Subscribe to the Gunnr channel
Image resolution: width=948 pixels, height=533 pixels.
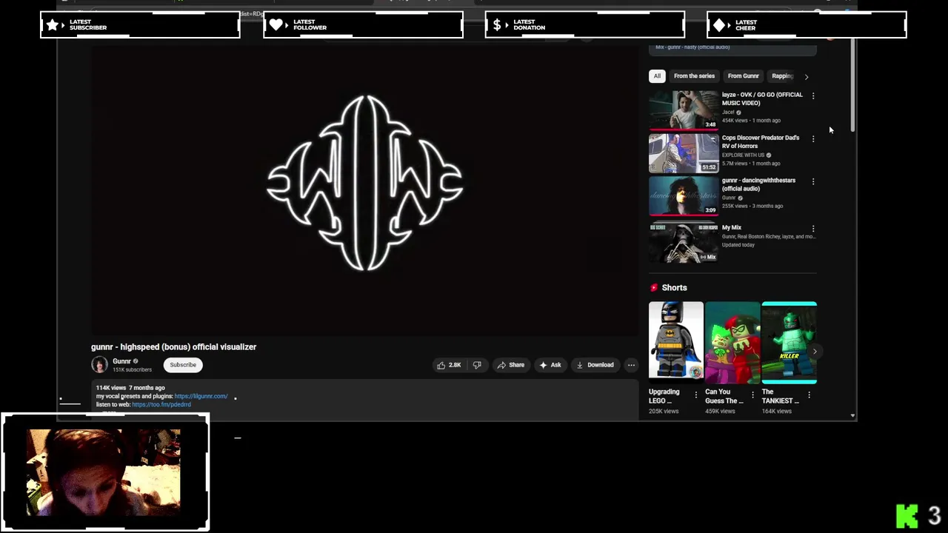pos(183,365)
